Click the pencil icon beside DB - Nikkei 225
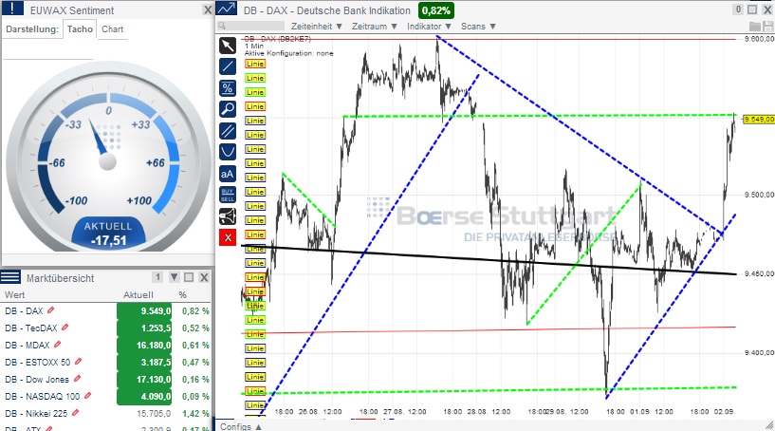This screenshot has height=431, width=775. 75,413
